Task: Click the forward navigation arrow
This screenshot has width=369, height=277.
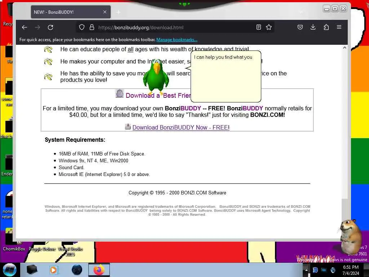Action: pos(37,27)
